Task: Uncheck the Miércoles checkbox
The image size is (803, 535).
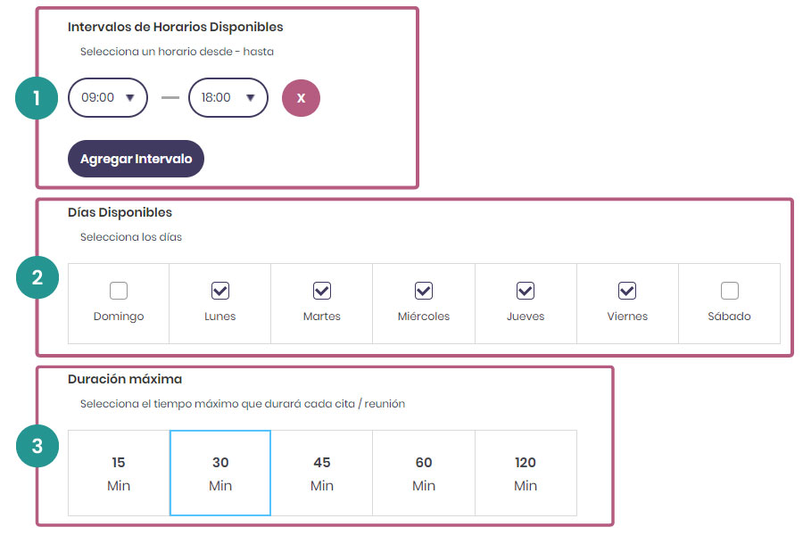Action: pyautogui.click(x=424, y=291)
